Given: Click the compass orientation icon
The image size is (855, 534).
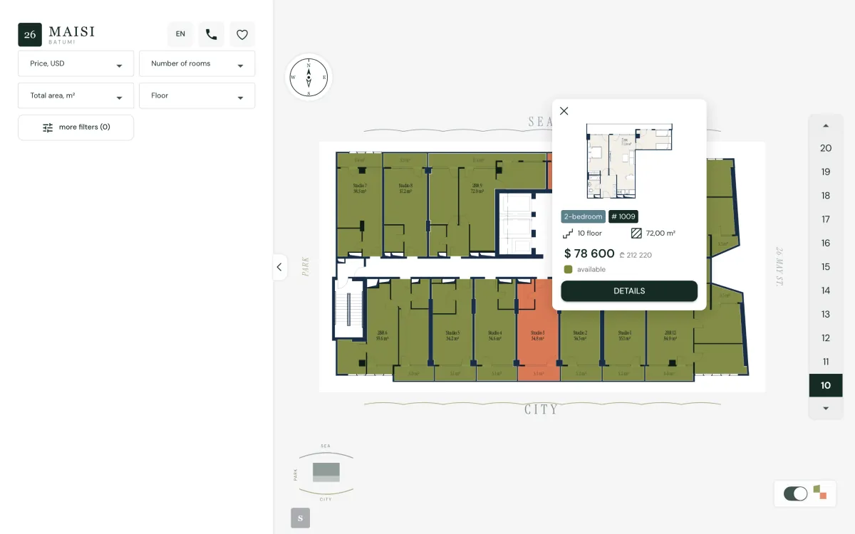Looking at the screenshot, I should 309,77.
